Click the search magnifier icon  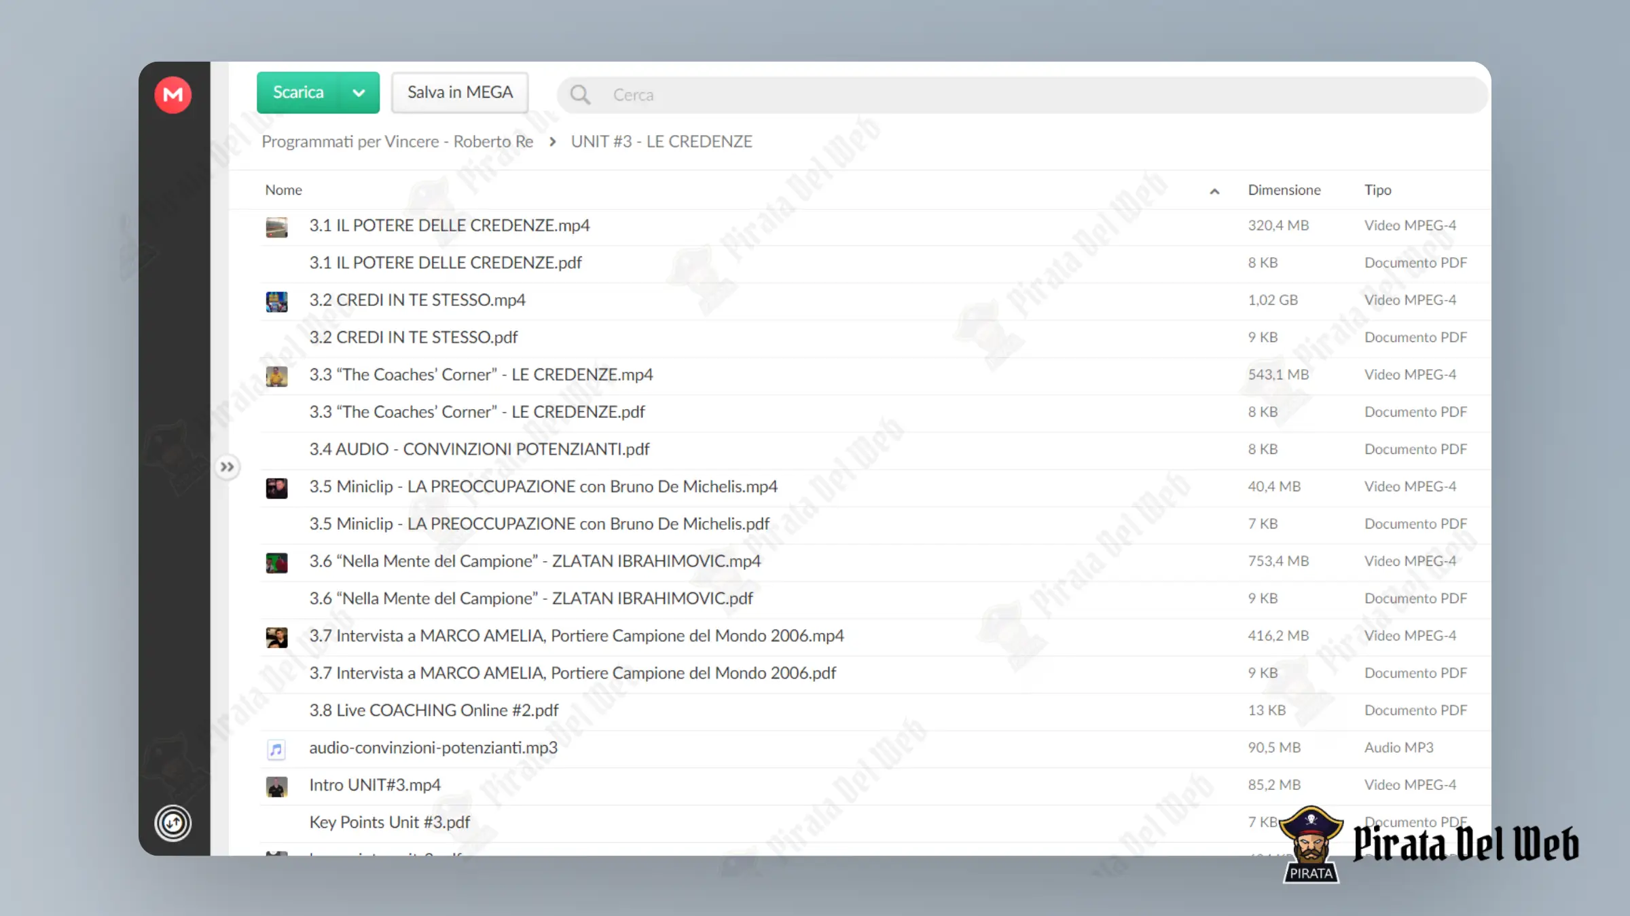[x=580, y=94]
